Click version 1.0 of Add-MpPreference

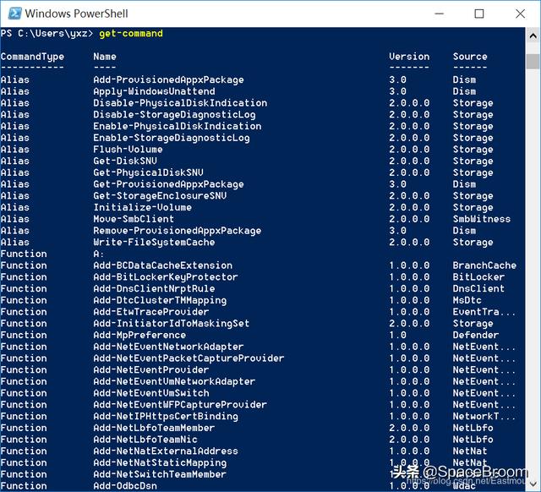397,335
